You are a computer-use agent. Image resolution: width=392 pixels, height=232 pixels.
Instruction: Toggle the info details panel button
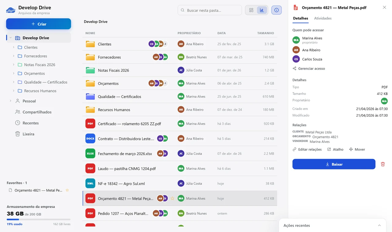[277, 10]
